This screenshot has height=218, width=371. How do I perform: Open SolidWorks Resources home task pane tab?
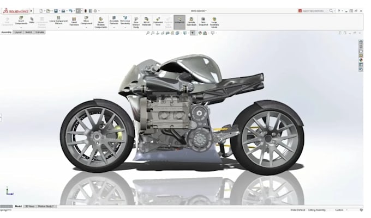pos(361,42)
